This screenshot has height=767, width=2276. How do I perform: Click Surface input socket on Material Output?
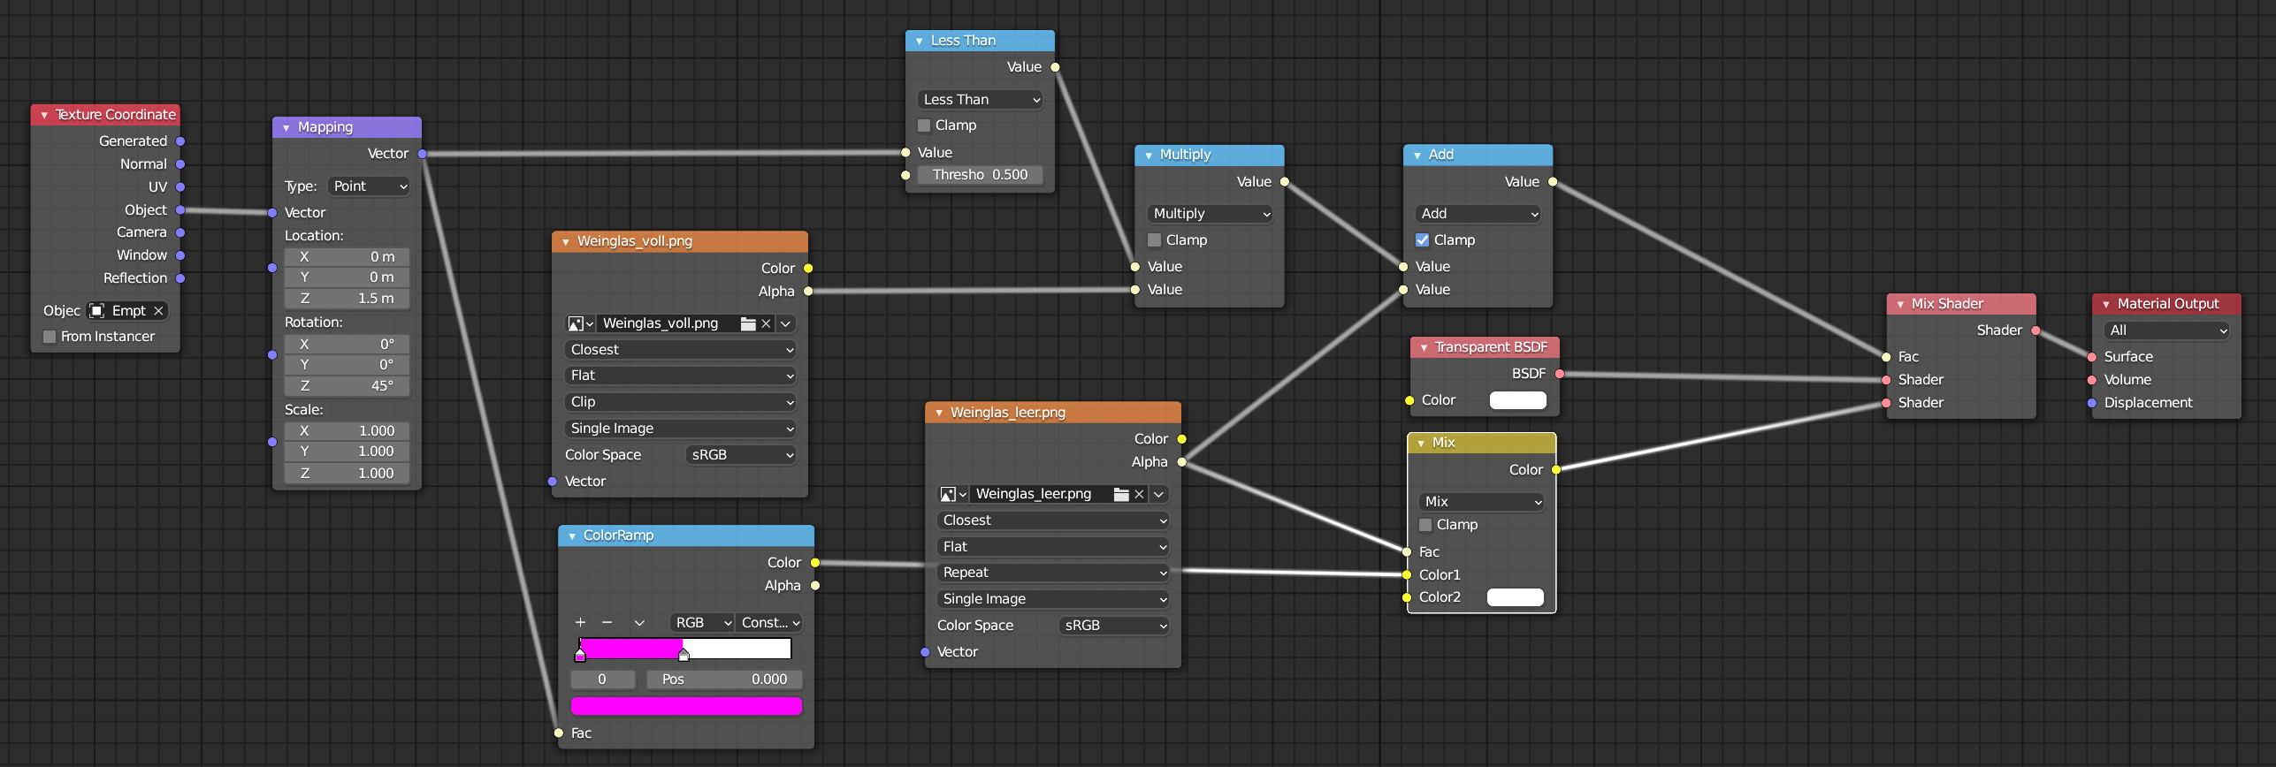coord(2092,357)
